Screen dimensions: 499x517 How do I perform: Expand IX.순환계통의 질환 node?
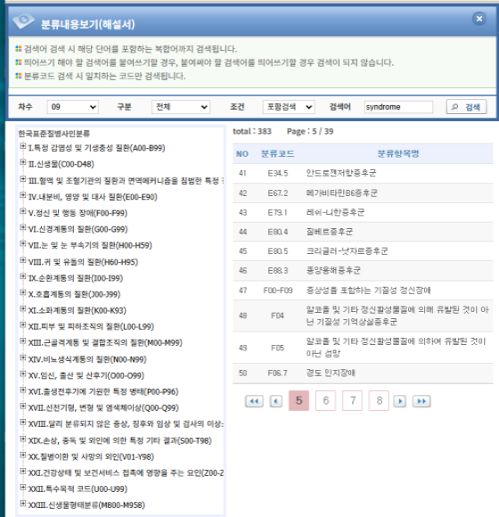click(22, 276)
